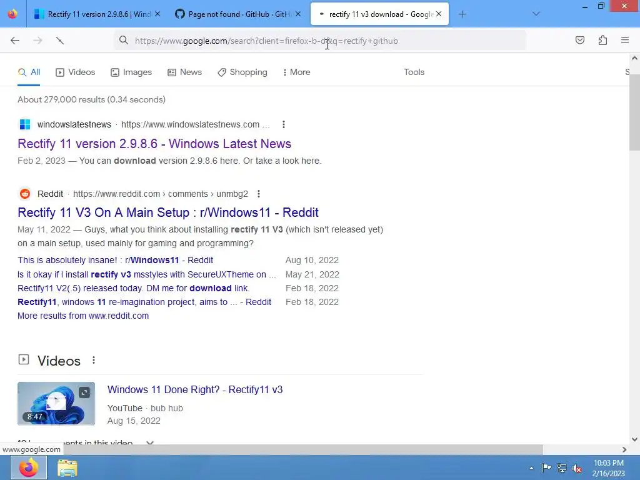640x480 pixels.
Task: Open Reddit result three-dot options menu
Action: 258,194
